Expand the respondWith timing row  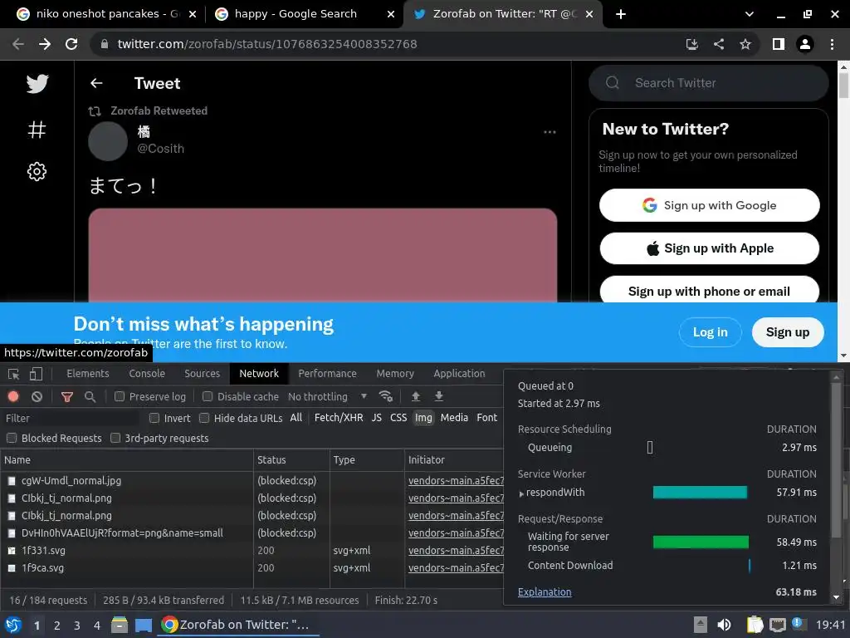click(521, 493)
